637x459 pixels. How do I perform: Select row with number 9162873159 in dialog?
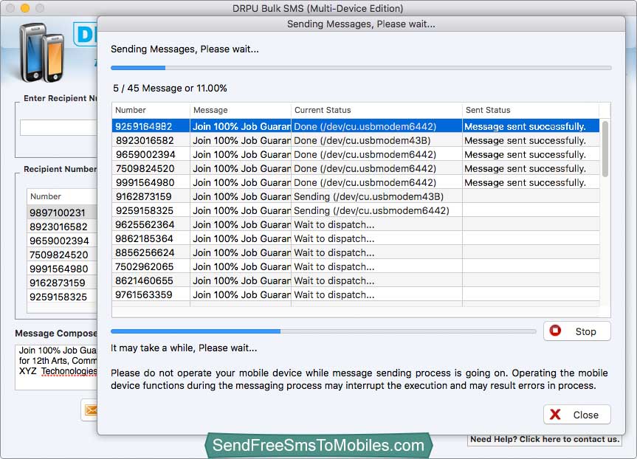point(356,196)
